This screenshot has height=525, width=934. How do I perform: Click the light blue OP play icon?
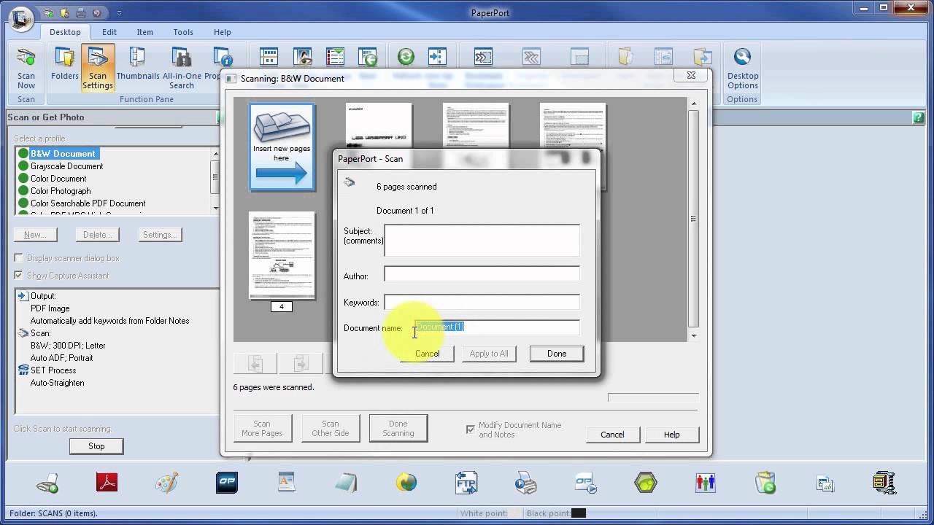(x=586, y=483)
